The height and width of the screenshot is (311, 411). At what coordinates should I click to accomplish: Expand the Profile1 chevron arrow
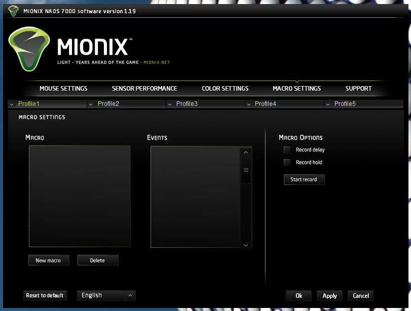pos(12,104)
